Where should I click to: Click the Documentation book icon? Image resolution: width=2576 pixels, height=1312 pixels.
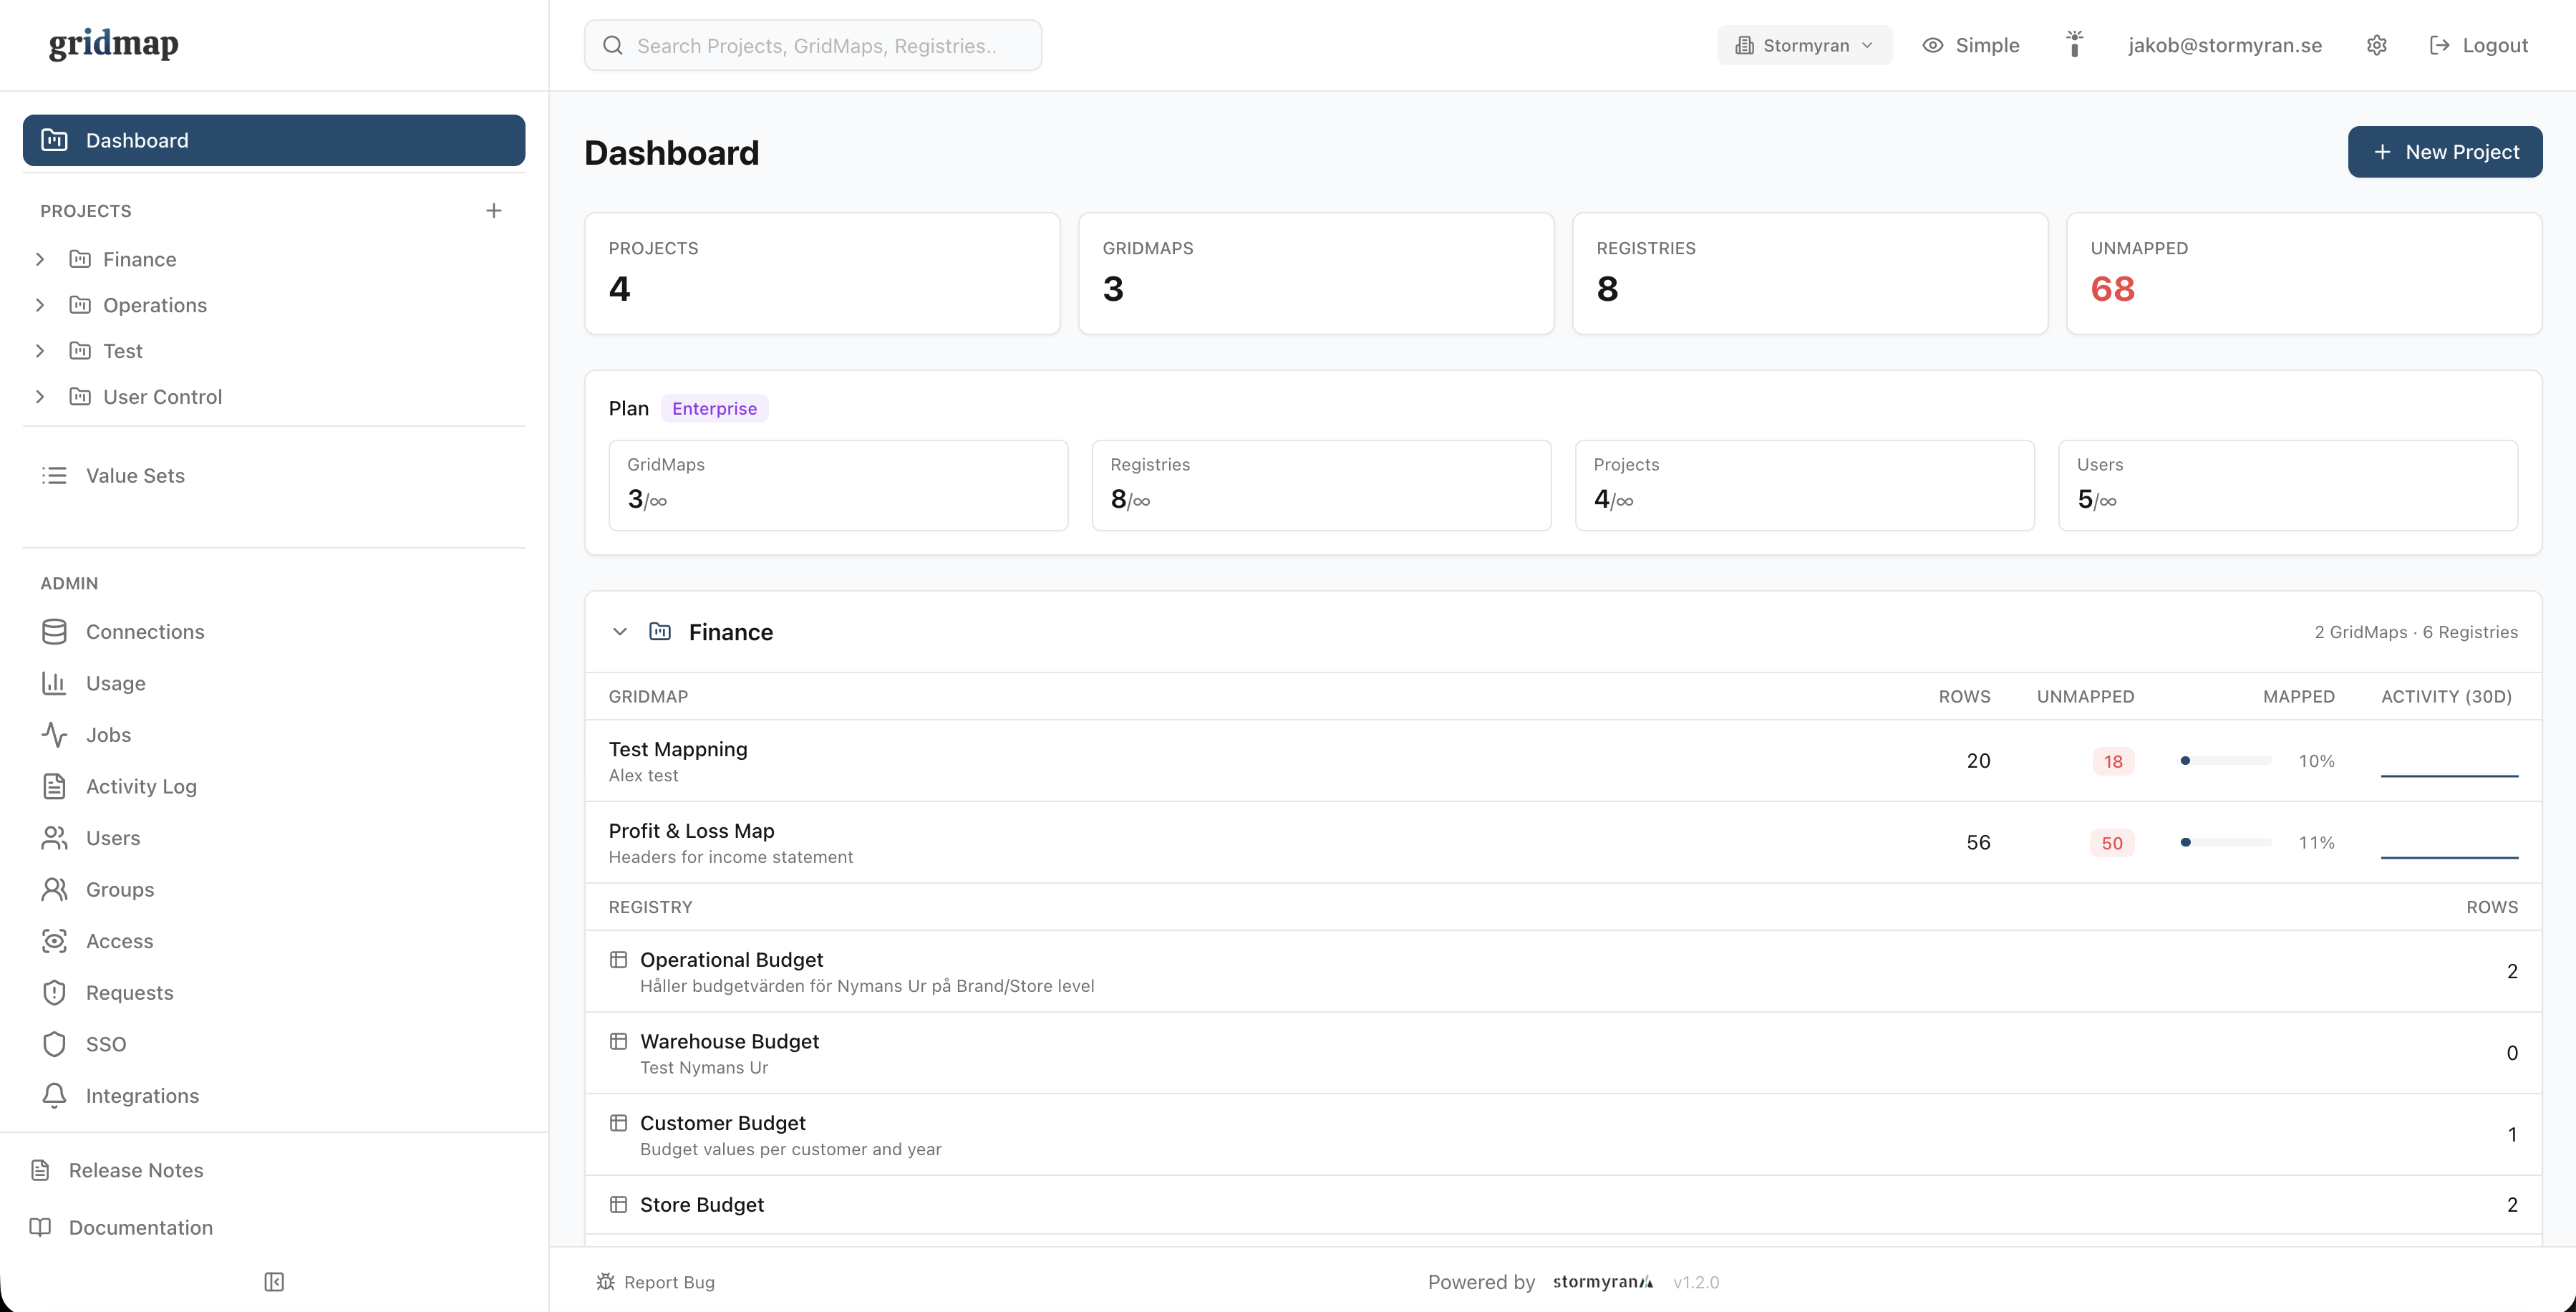40,1227
